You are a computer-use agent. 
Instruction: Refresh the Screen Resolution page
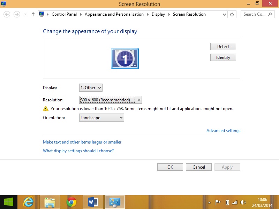click(x=232, y=14)
